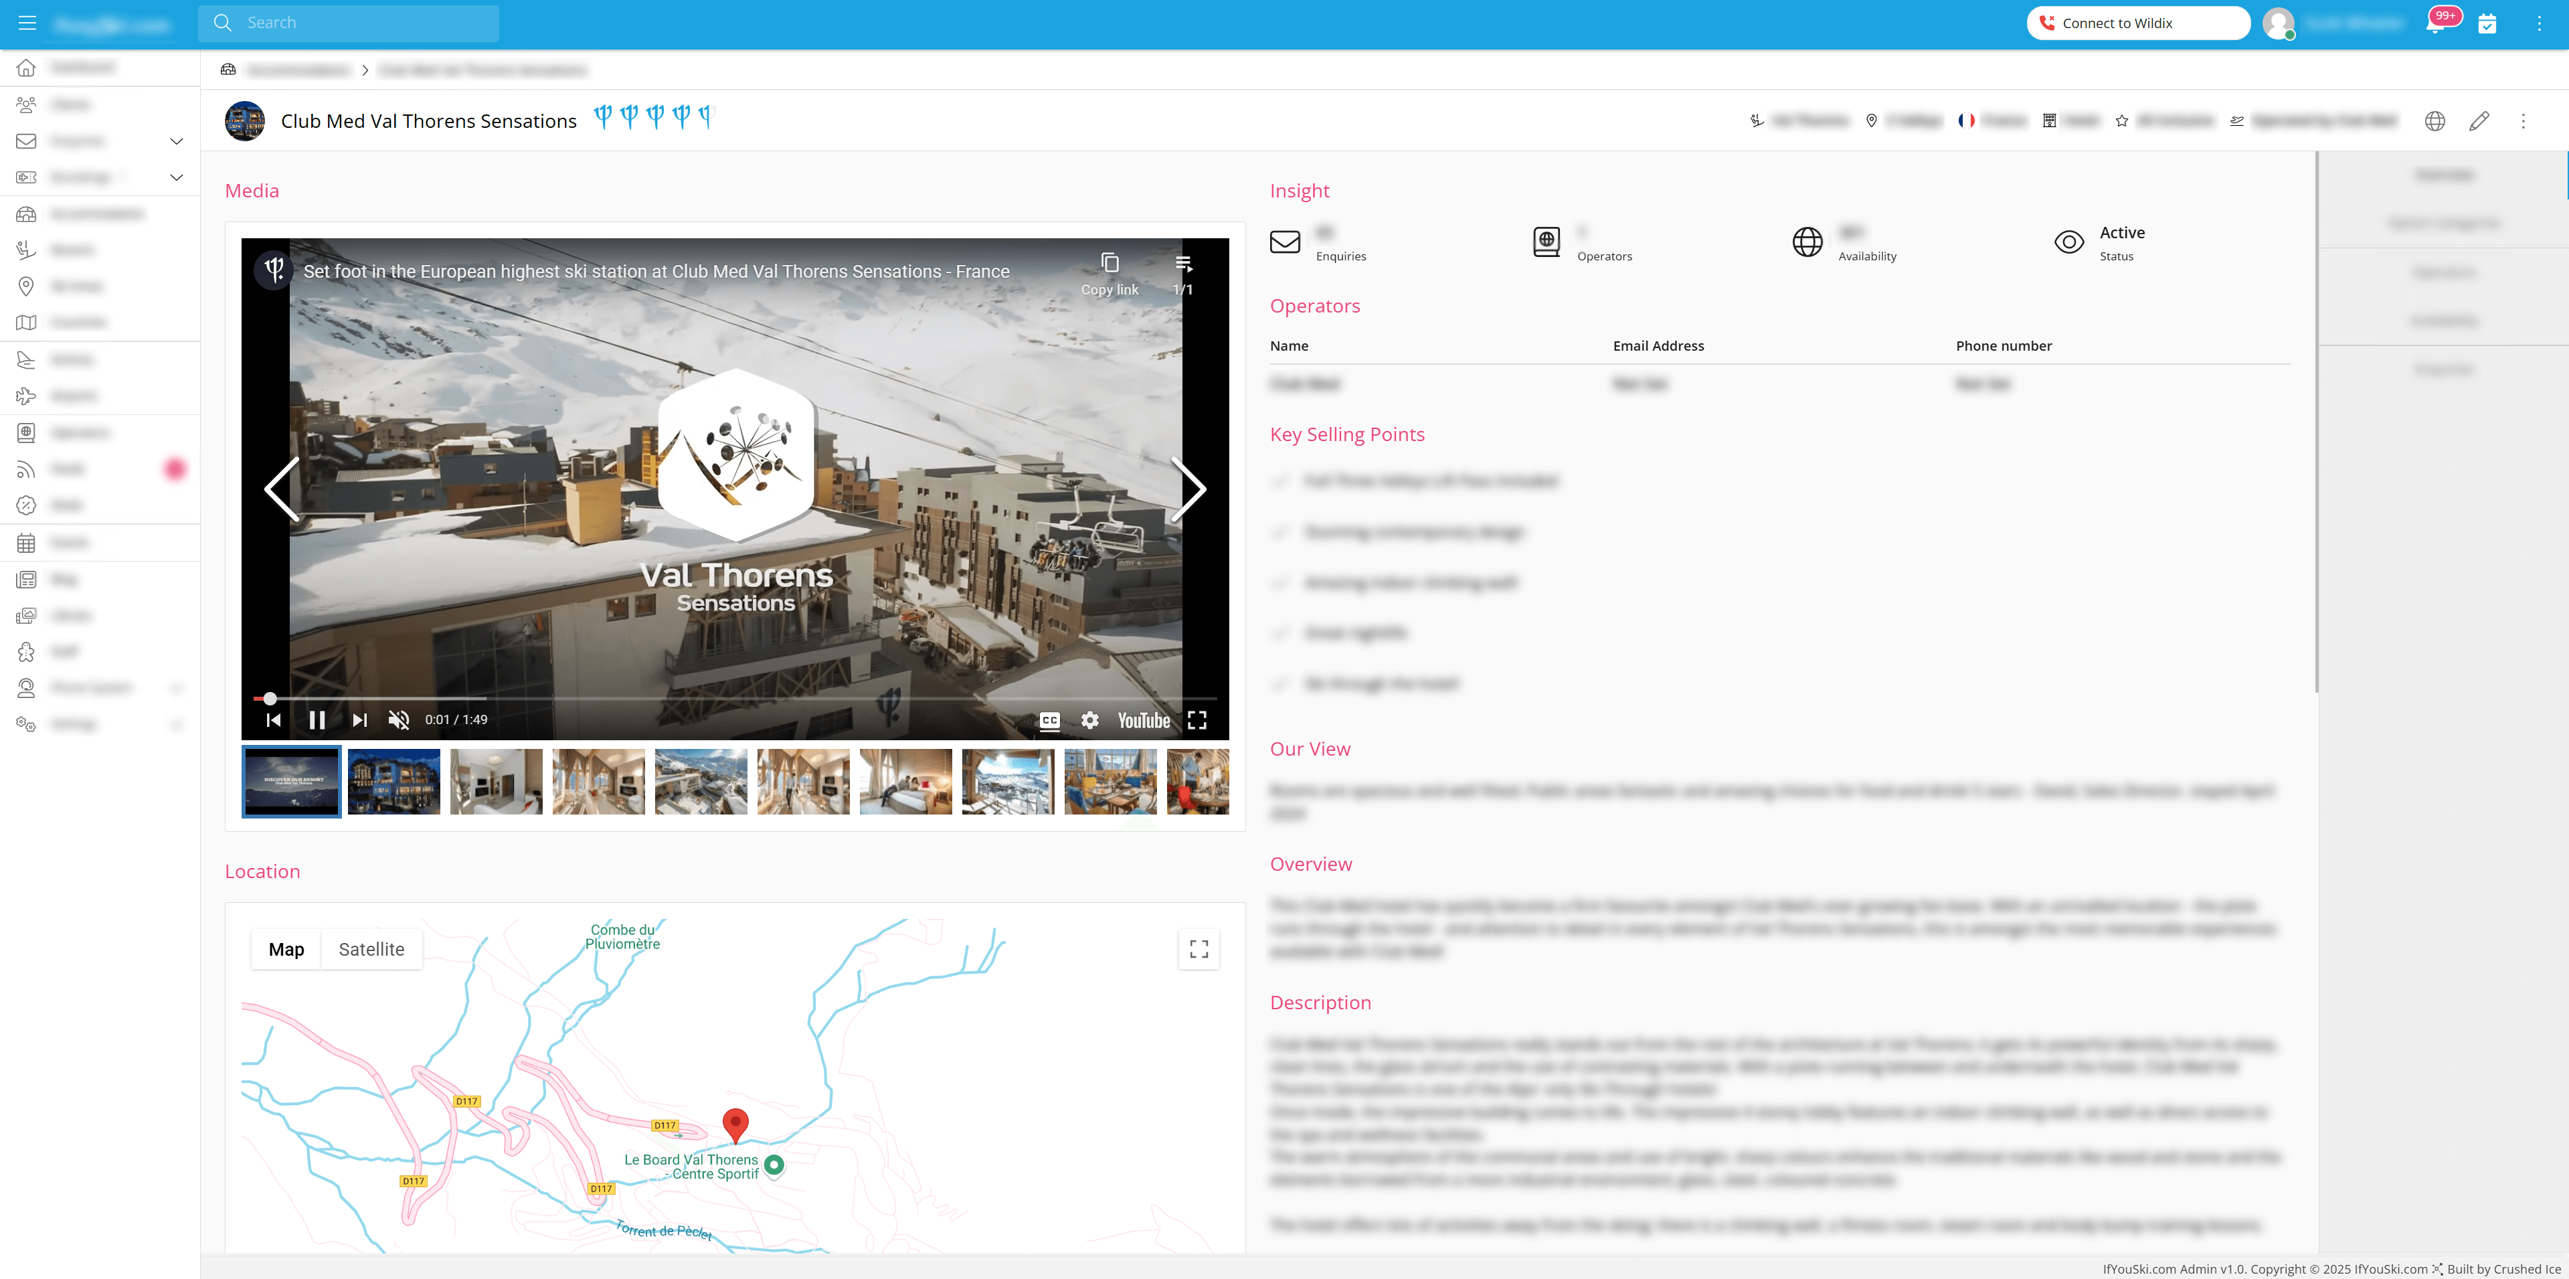Image resolution: width=2569 pixels, height=1279 pixels.
Task: Click Copy link on the video
Action: tap(1109, 273)
